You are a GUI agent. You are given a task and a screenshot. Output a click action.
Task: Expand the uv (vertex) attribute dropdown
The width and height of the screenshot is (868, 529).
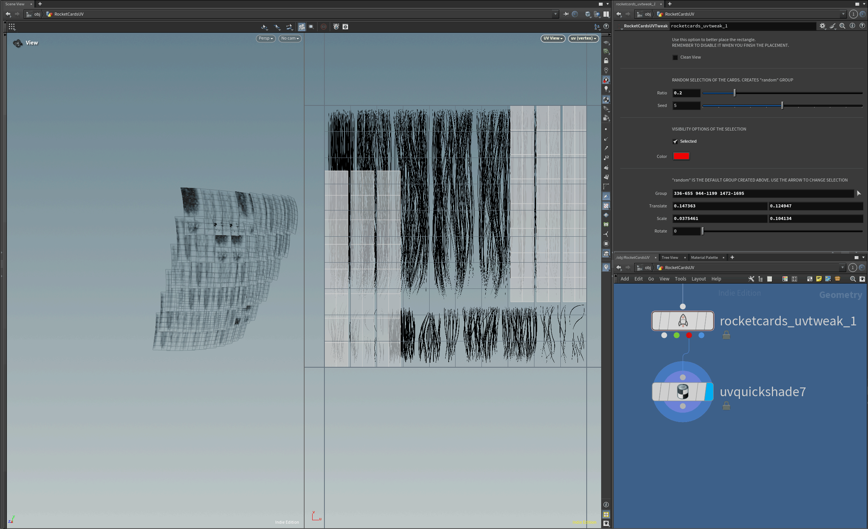click(x=583, y=38)
